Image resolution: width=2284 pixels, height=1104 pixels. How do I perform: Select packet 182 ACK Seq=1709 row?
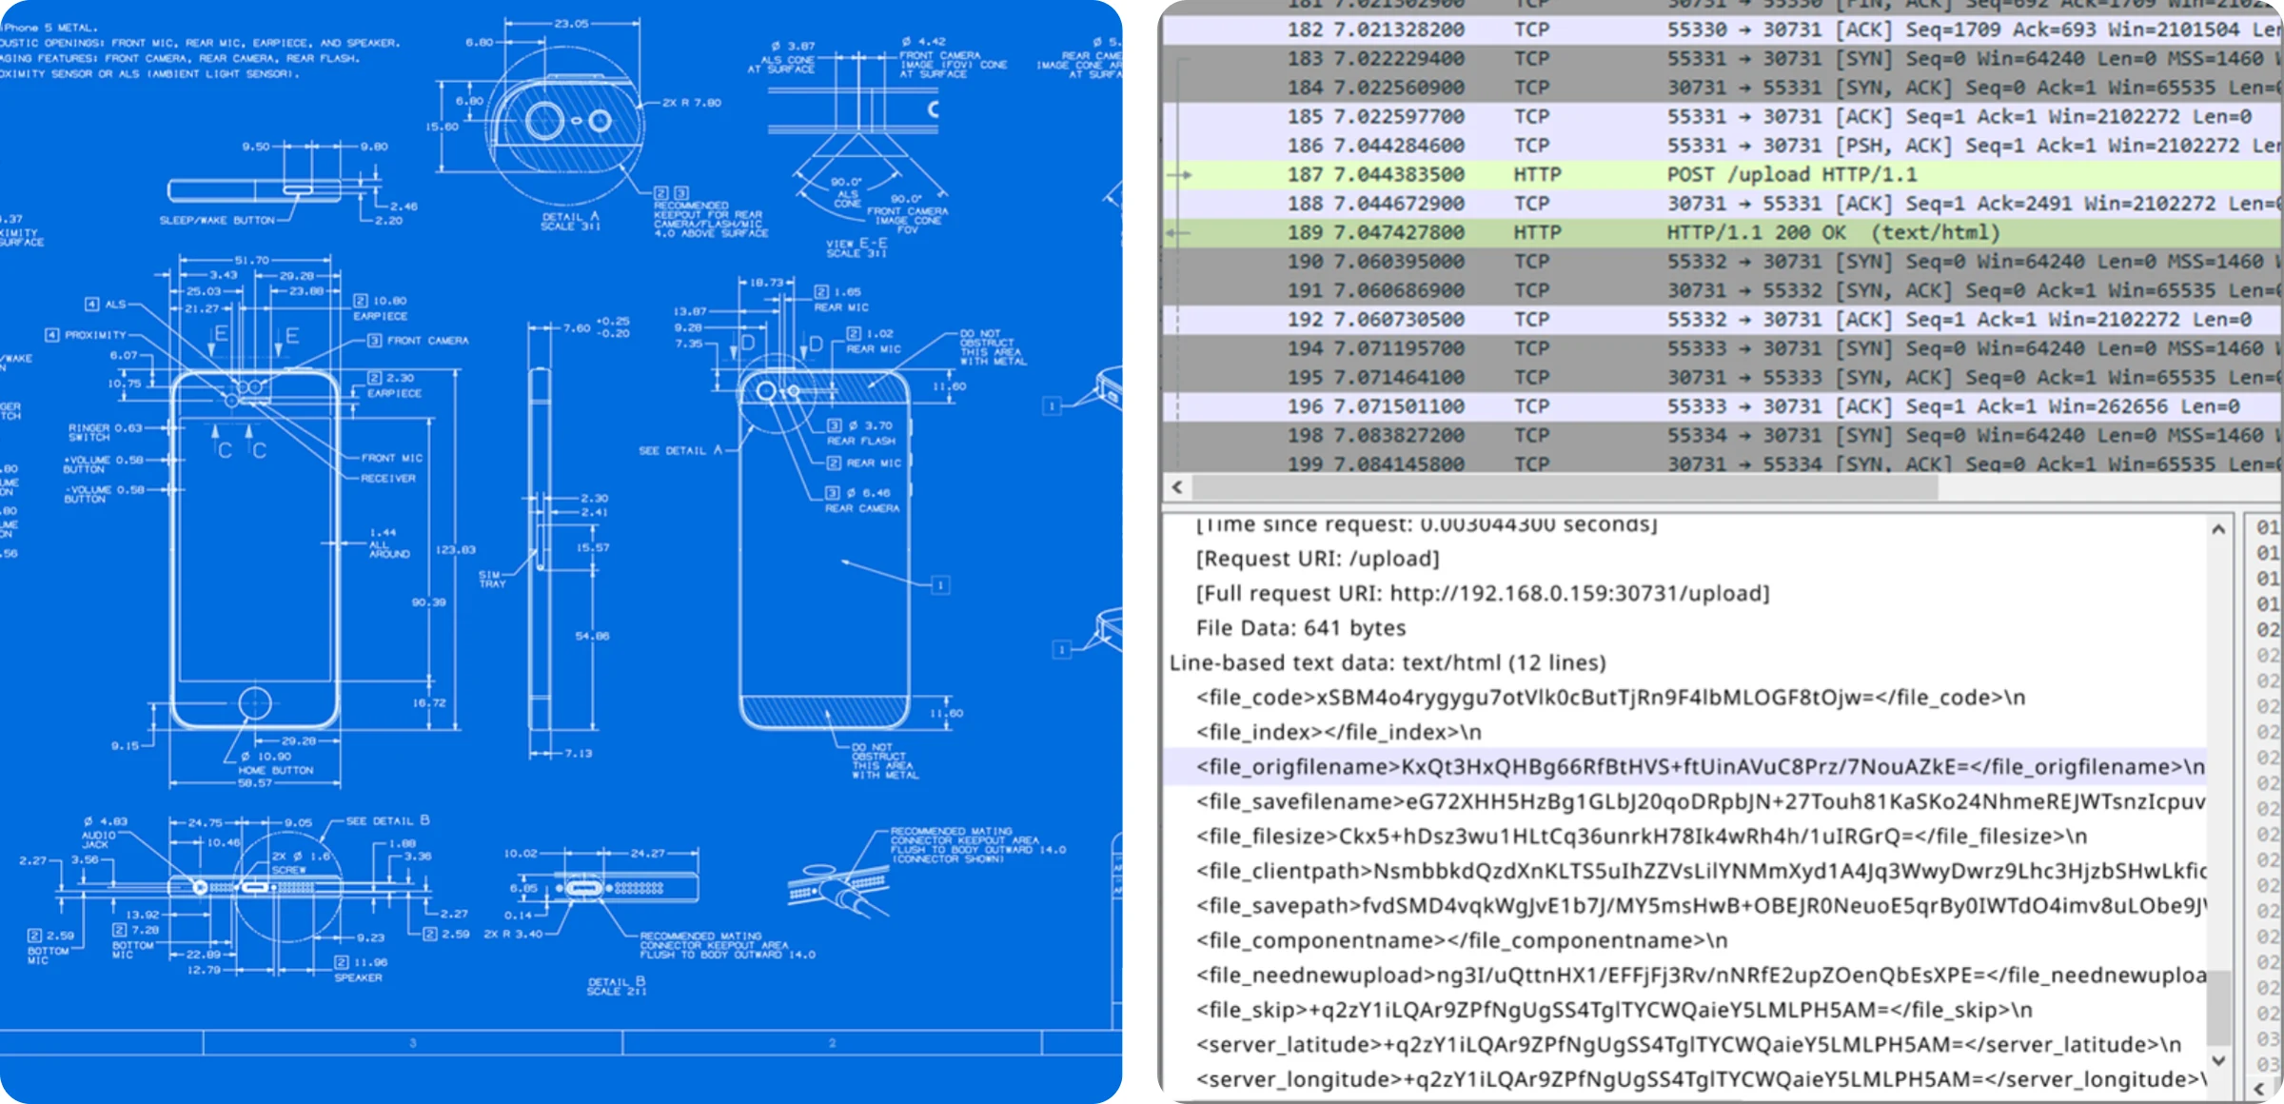(x=1723, y=30)
